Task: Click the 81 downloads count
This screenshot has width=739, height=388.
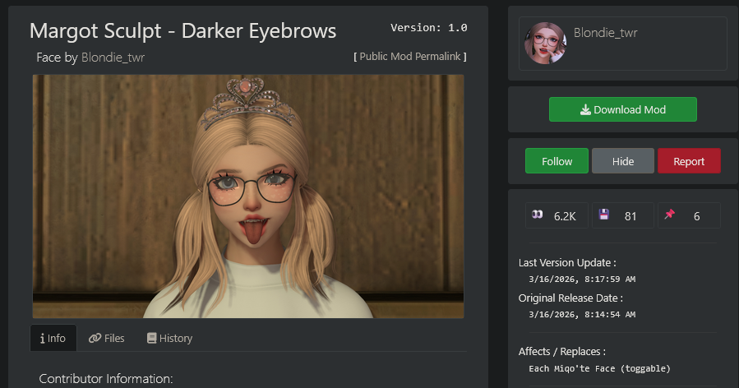Action: point(630,216)
